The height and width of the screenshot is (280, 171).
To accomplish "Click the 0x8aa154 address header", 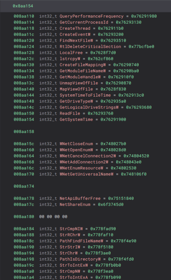I will pyautogui.click(x=23, y=6).
